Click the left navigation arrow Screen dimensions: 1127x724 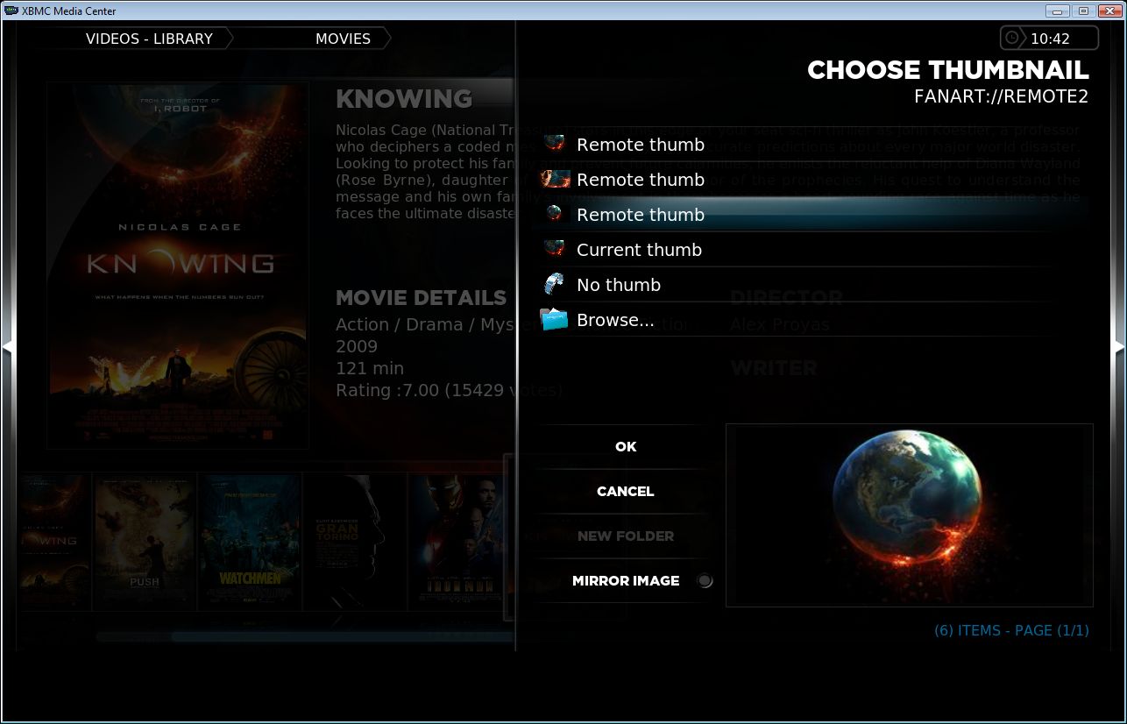pyautogui.click(x=8, y=345)
